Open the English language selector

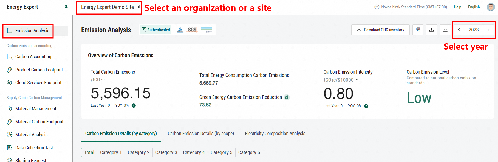(x=474, y=7)
